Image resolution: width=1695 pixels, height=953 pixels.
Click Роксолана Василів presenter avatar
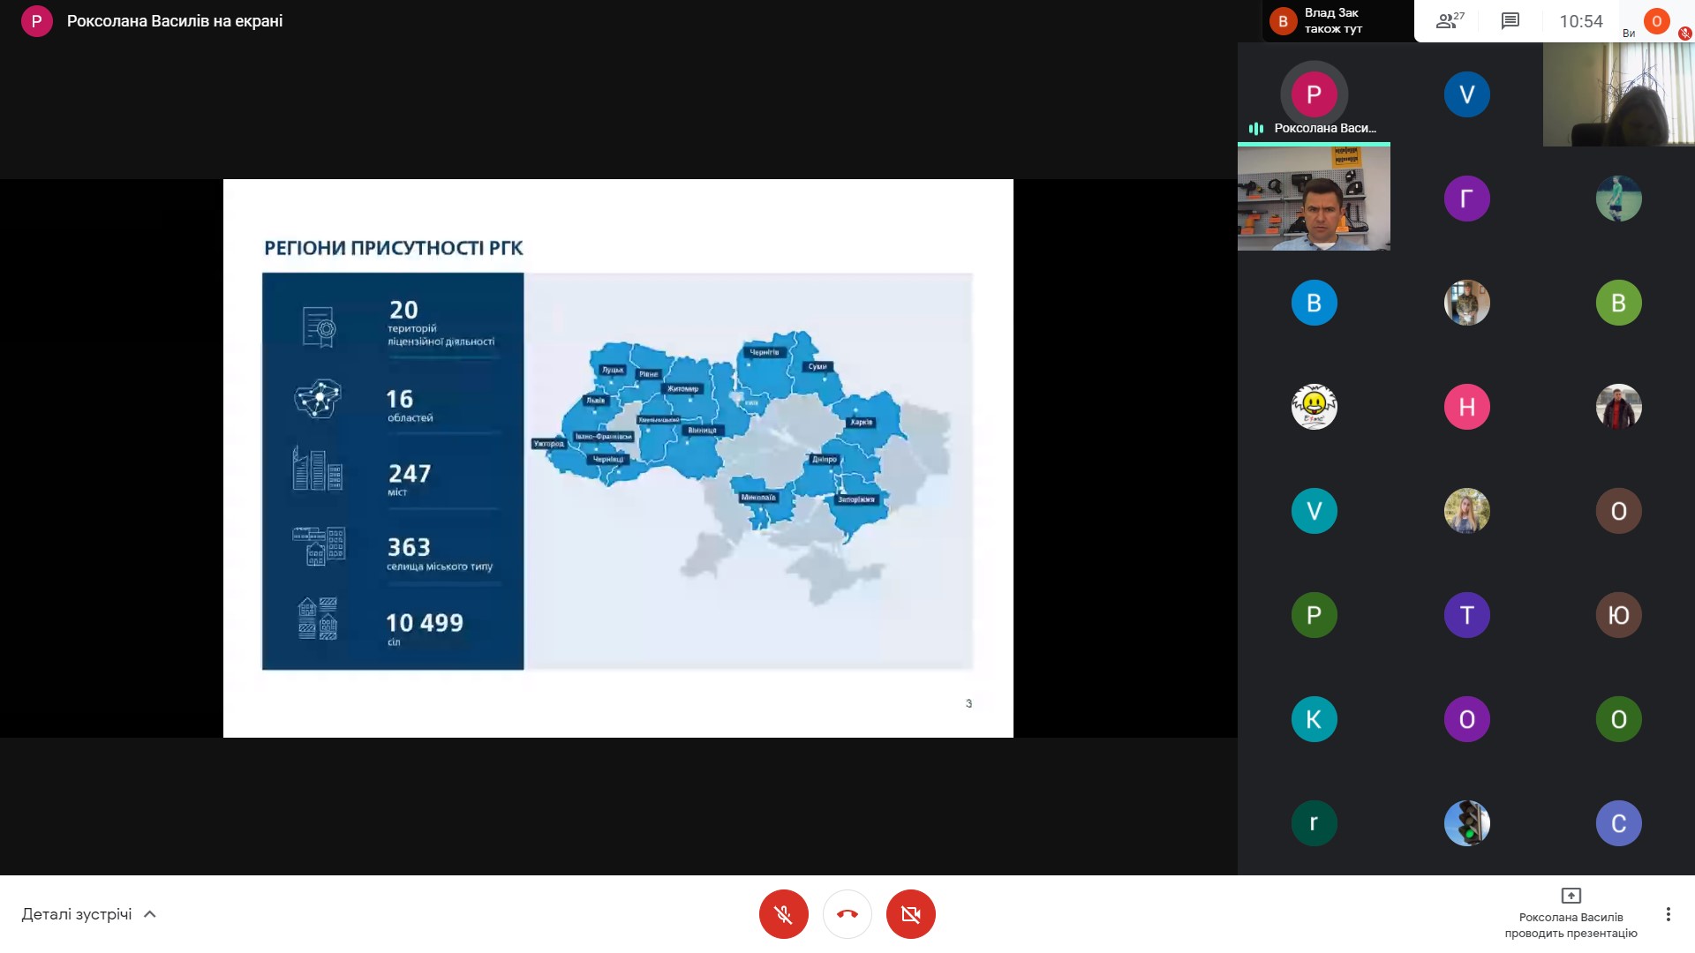(x=1313, y=93)
